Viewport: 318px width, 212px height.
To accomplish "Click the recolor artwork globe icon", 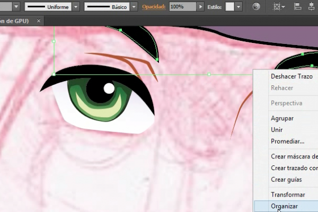I will click(x=257, y=7).
